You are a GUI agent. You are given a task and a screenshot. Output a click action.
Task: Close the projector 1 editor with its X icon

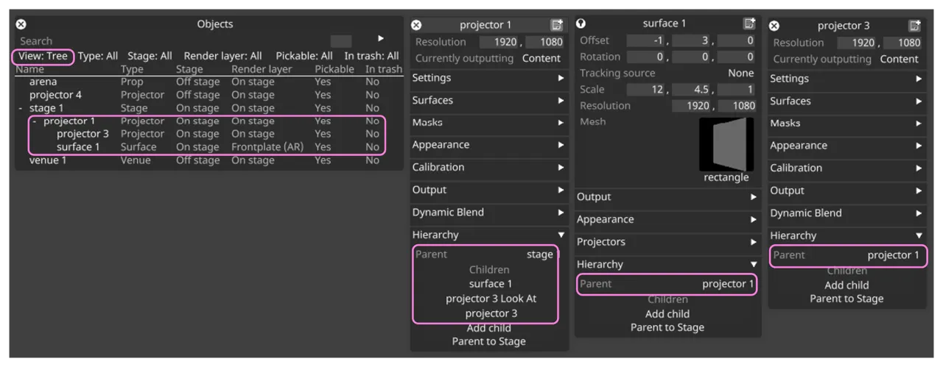(416, 25)
